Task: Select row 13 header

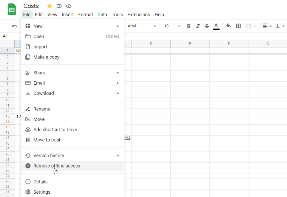Action: [x=8, y=116]
